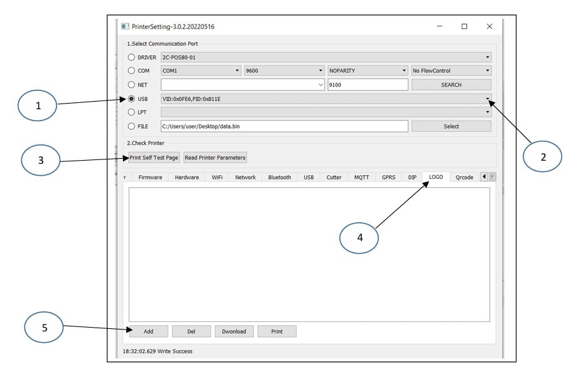Click the Print Self Test Page button
Image resolution: width=569 pixels, height=376 pixels.
(154, 158)
